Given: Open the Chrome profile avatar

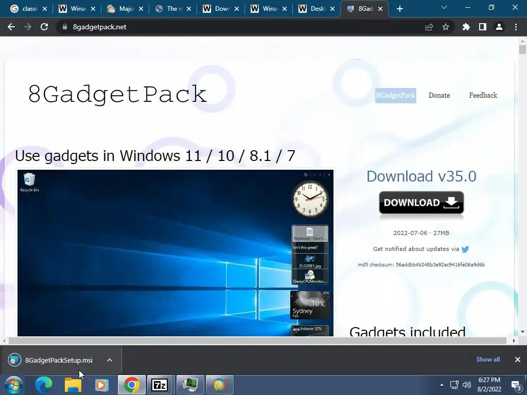Looking at the screenshot, I should click(499, 27).
